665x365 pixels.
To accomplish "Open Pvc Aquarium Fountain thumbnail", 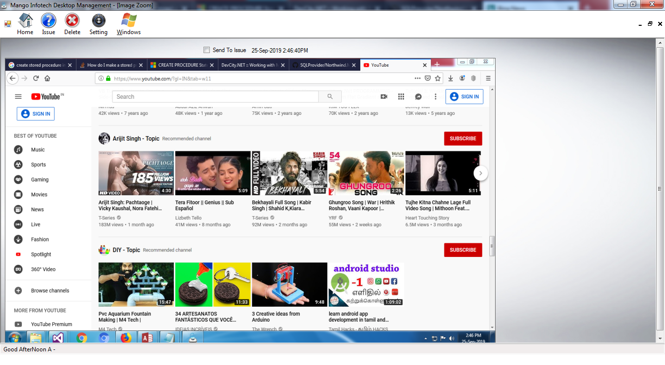I will [136, 284].
